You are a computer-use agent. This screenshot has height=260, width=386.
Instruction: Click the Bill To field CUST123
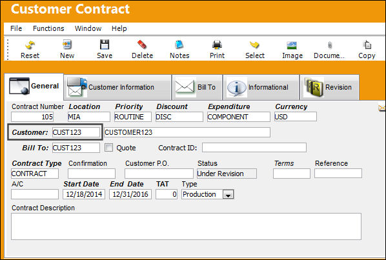(76, 148)
